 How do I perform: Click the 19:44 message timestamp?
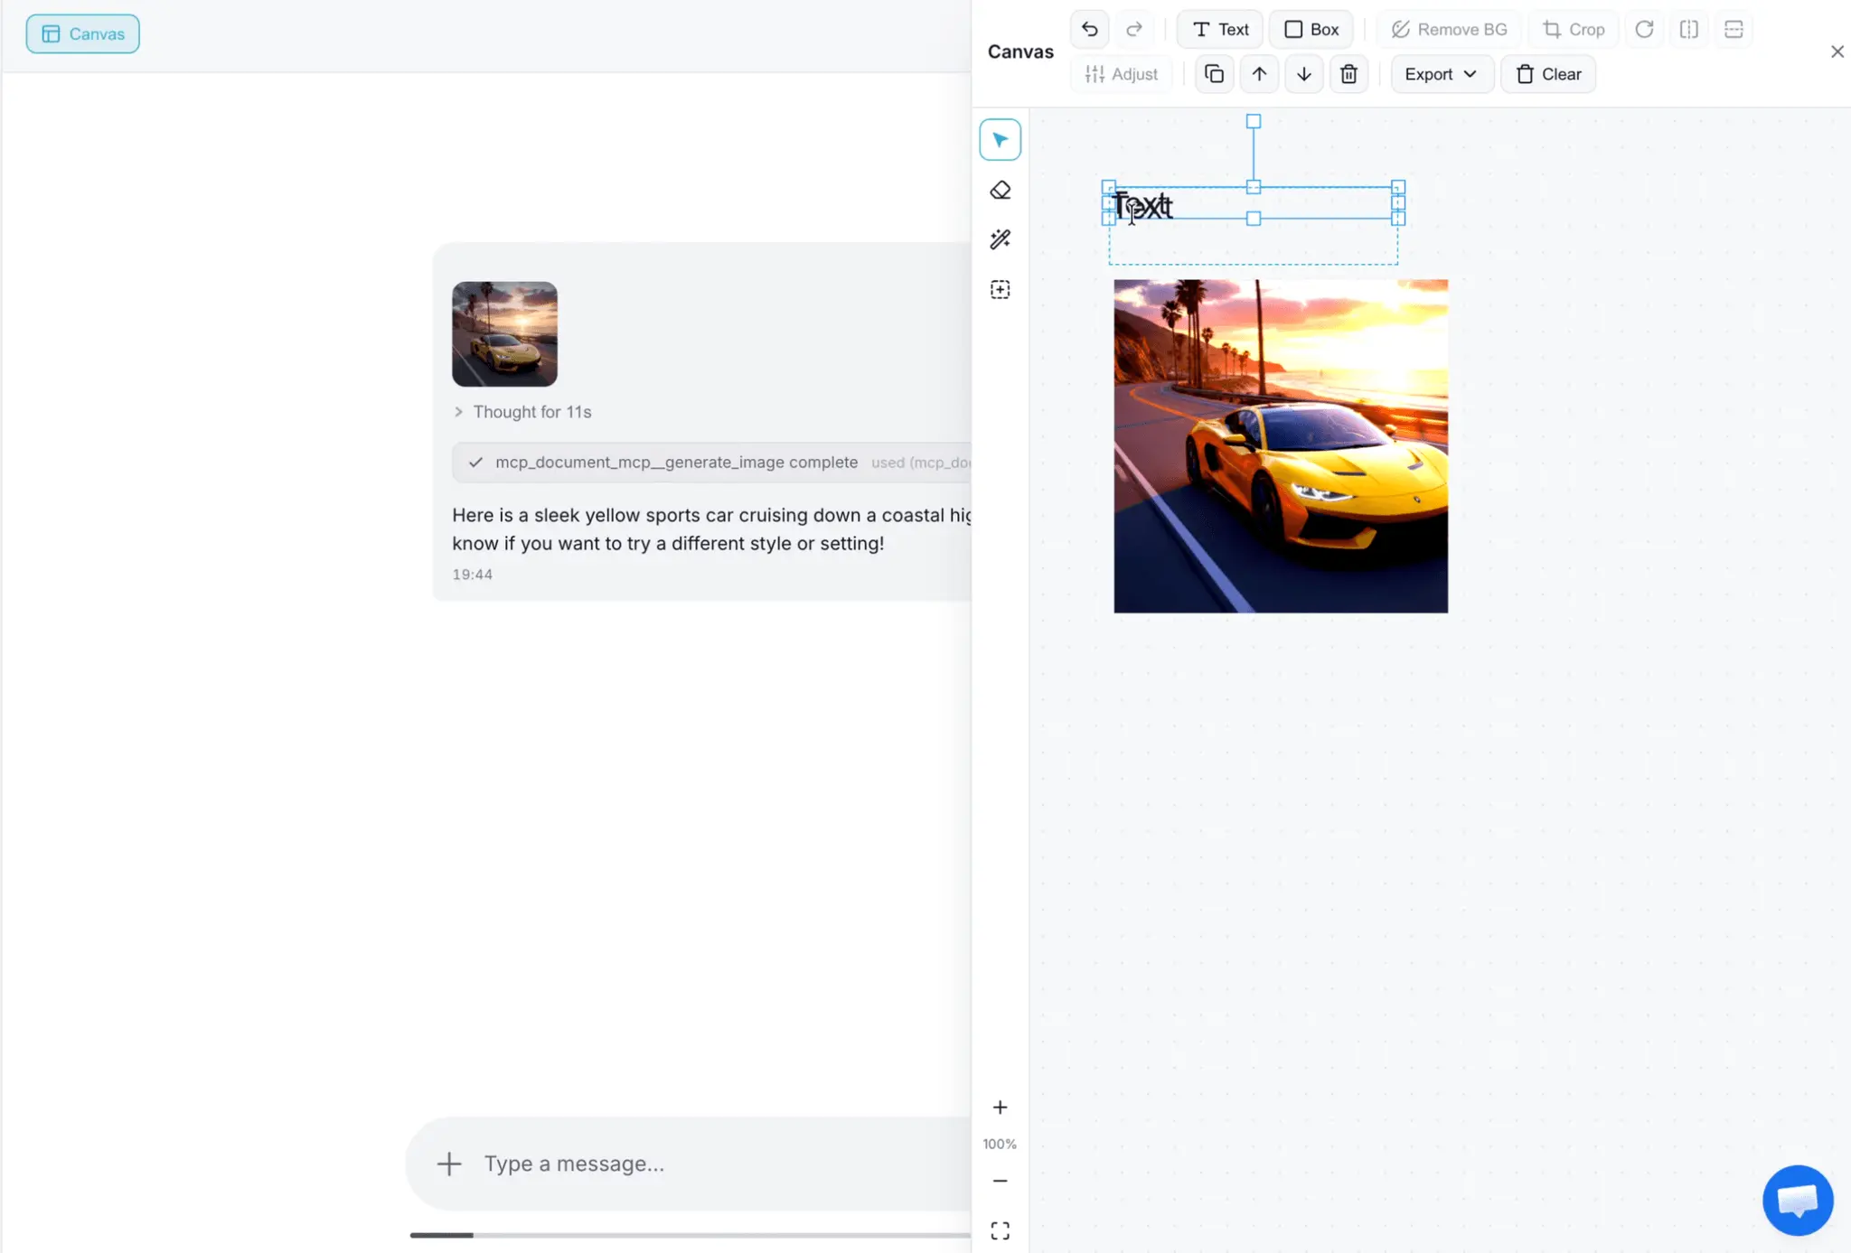472,575
